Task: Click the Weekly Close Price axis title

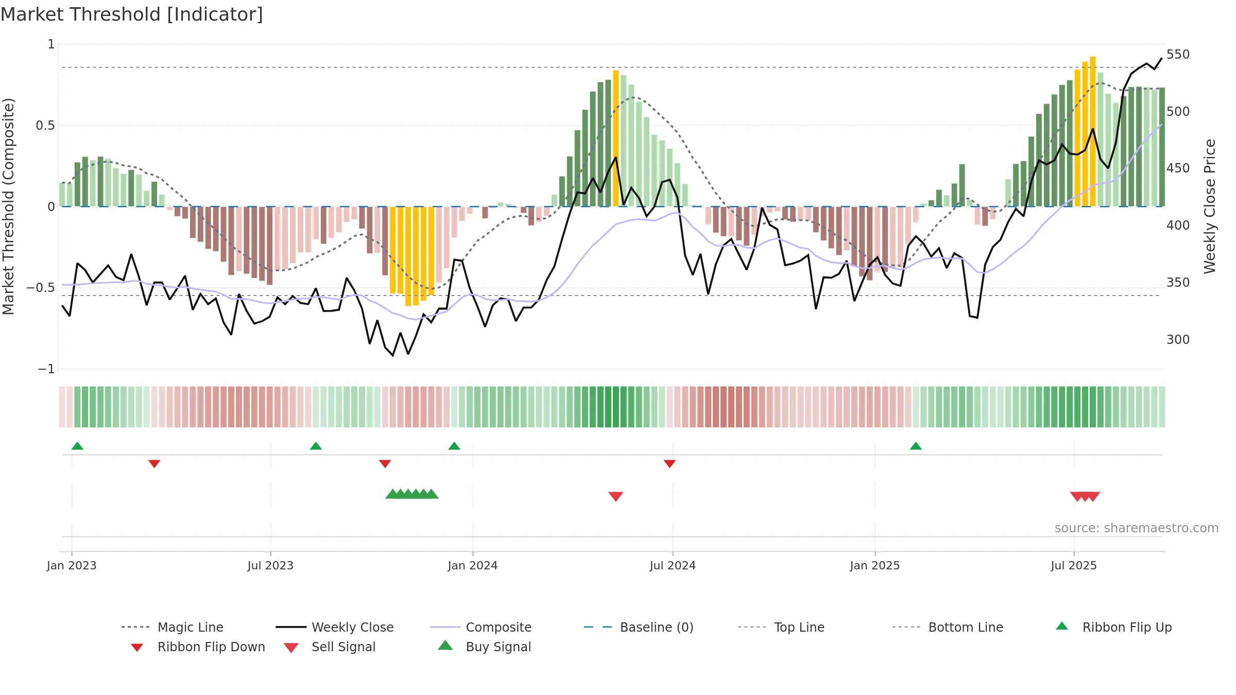Action: click(1210, 206)
